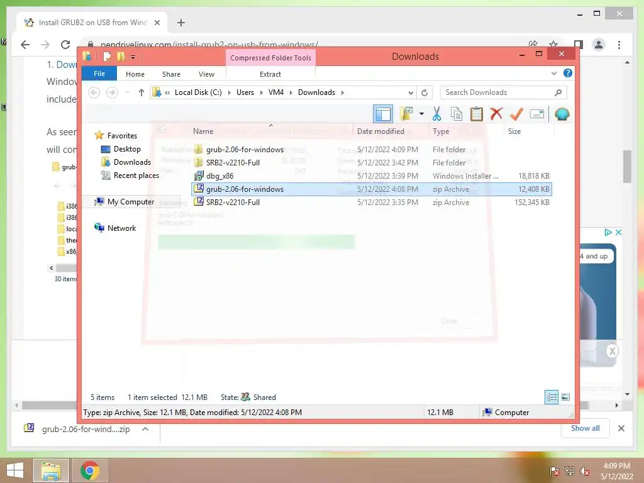Screen dimensions: 644x483
Task: Open Chrome three-dot menu
Action: point(619,45)
